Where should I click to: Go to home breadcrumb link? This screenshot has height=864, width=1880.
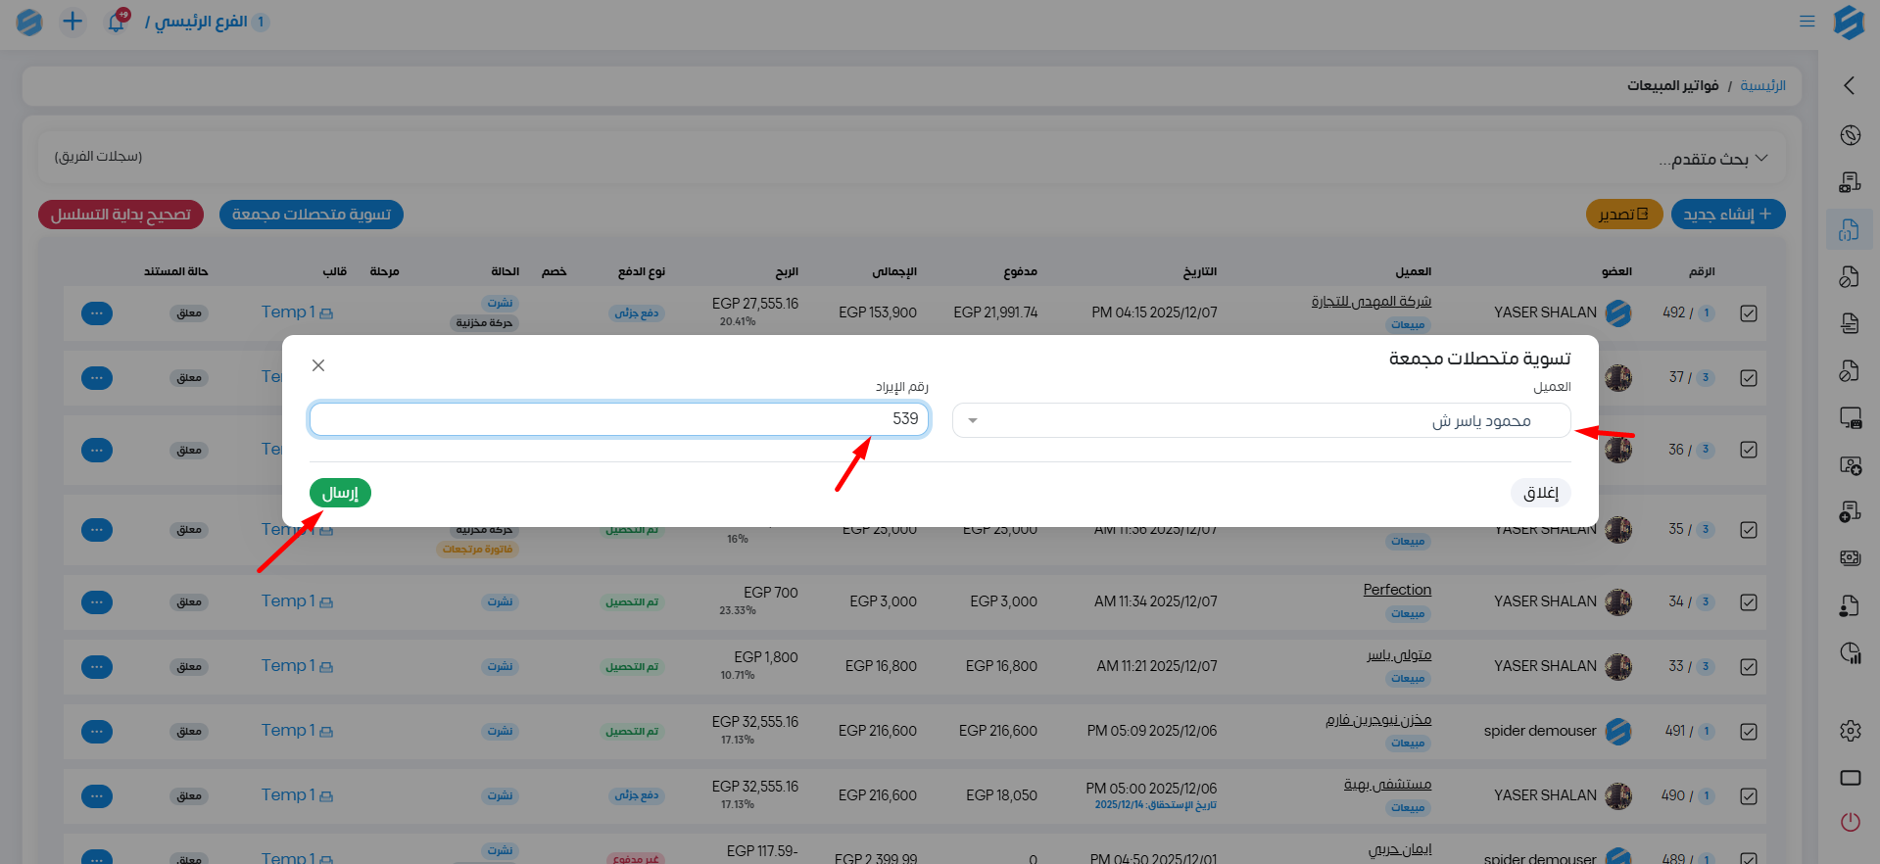click(1762, 86)
